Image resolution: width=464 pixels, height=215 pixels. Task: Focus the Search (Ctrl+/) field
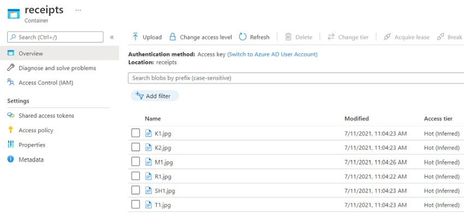[55, 37]
